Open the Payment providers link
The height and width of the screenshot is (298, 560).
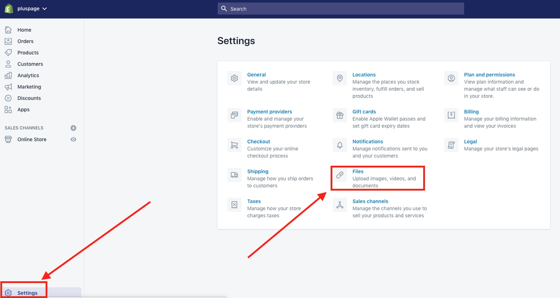270,112
